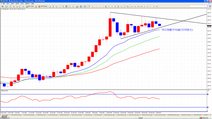Zoom out of the chart
212x119 pixels.
tap(63, 6)
